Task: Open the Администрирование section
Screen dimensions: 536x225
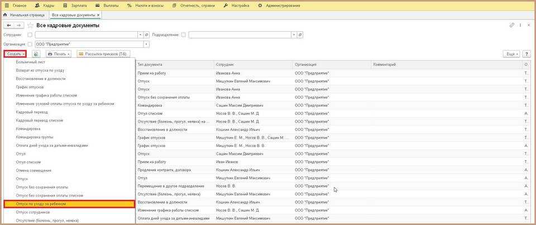Action: point(279,6)
